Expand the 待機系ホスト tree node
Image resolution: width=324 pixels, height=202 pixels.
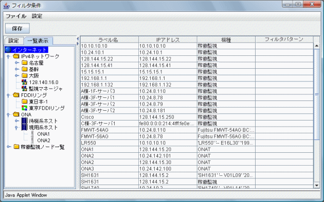(17, 121)
